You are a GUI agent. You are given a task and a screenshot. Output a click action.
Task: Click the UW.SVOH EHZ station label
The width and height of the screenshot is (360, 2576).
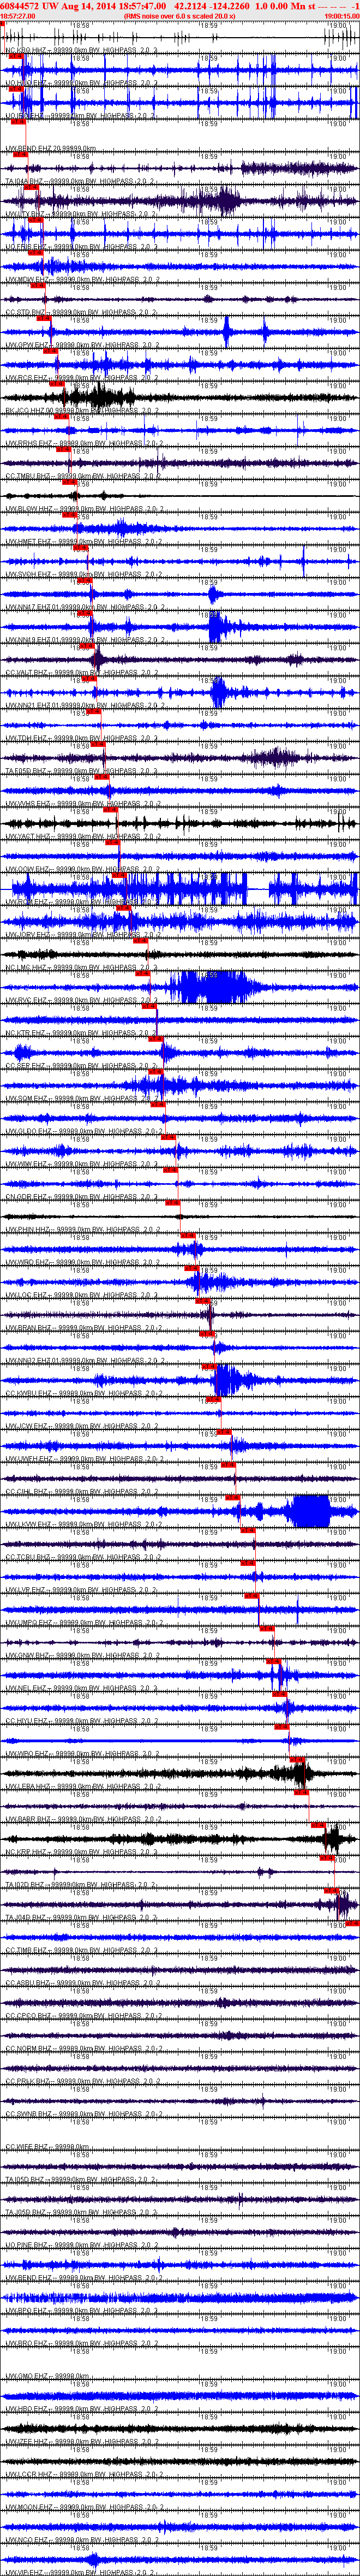83,574
